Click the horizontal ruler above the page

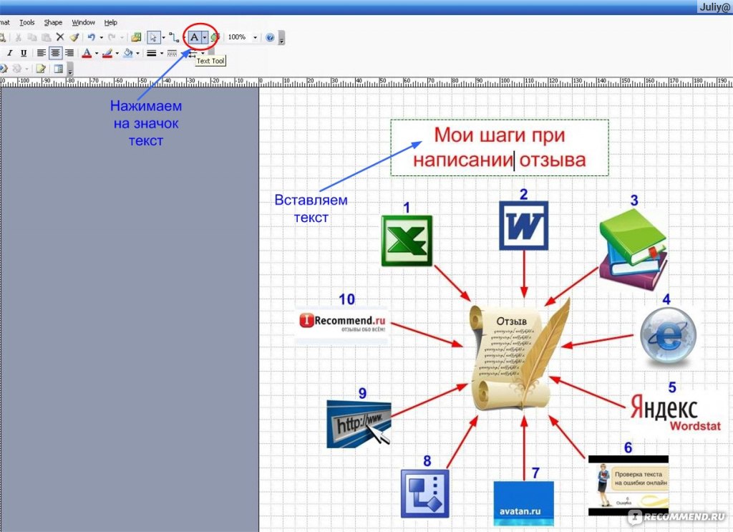[366, 82]
